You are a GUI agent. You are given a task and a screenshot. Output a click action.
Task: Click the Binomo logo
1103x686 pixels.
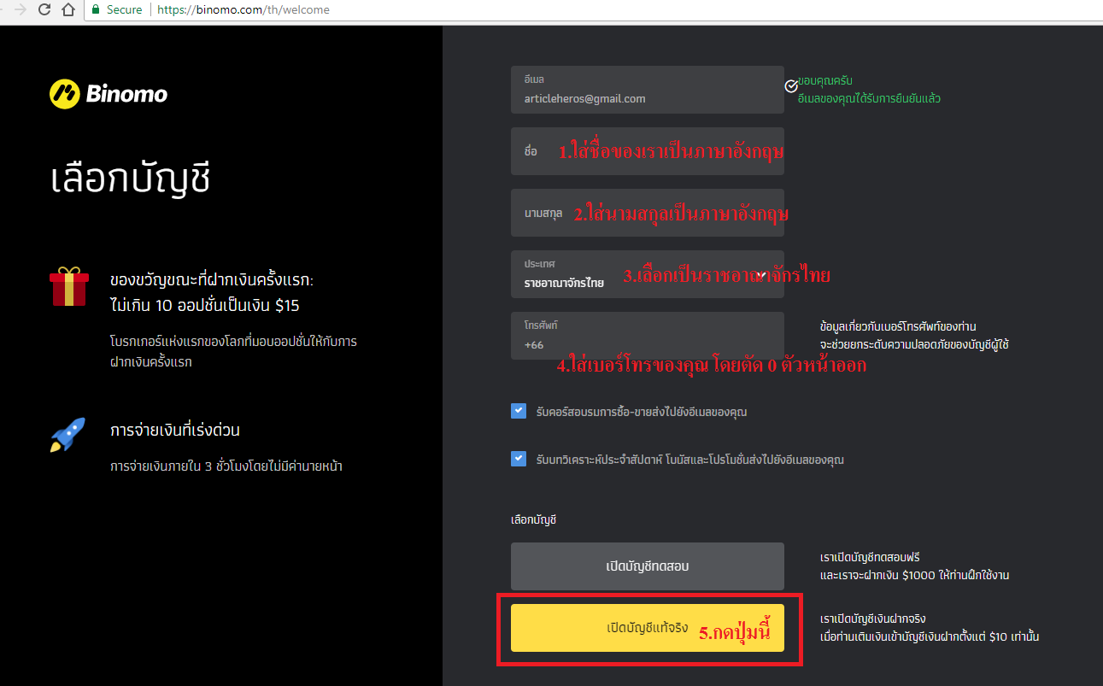(109, 93)
